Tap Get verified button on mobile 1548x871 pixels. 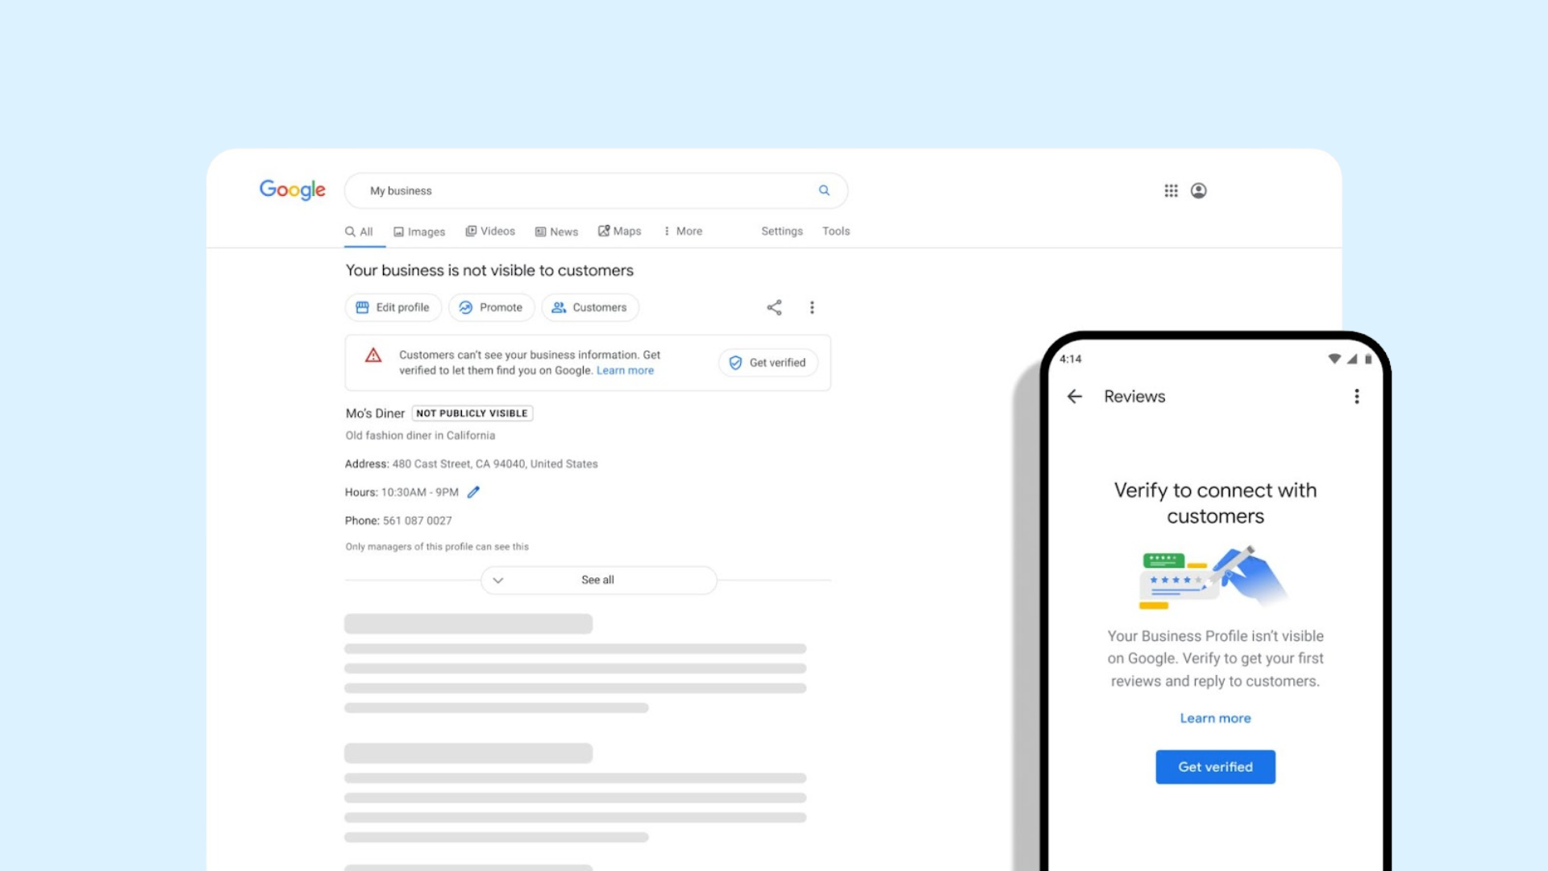pyautogui.click(x=1215, y=765)
